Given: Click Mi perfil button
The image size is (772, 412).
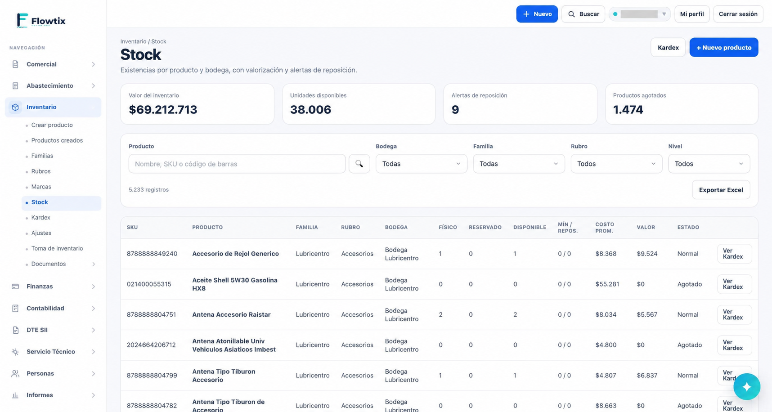Looking at the screenshot, I should [x=692, y=14].
